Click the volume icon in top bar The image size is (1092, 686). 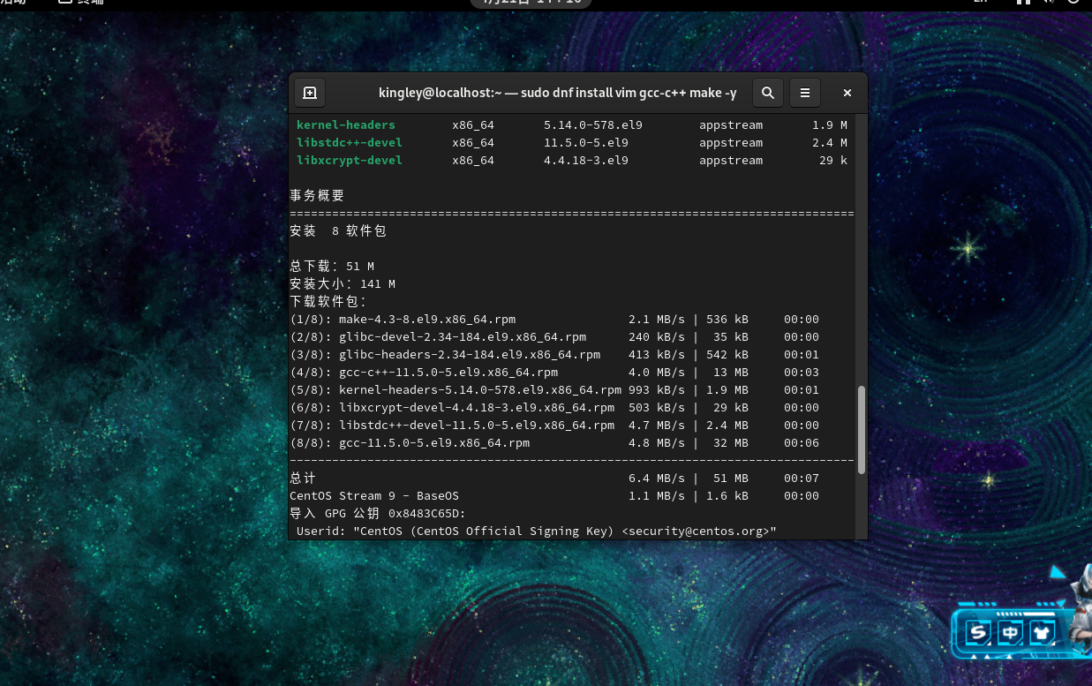[1048, 2]
